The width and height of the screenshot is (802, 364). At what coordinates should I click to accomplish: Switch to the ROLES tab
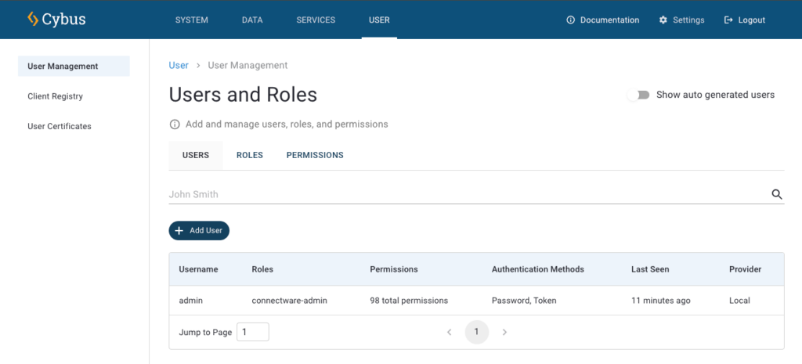tap(250, 155)
